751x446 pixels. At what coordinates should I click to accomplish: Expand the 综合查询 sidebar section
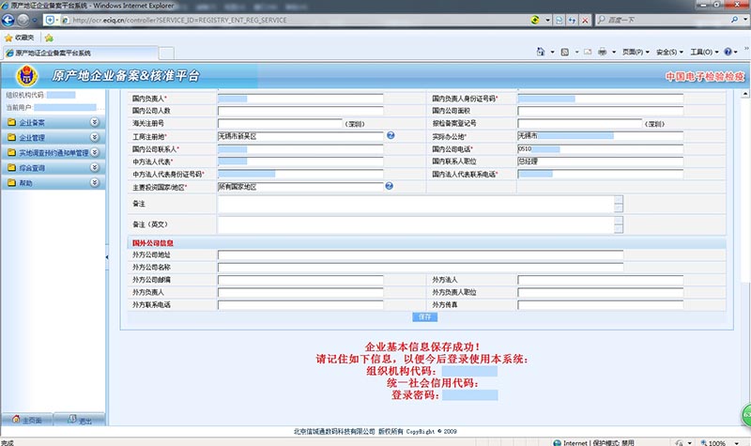point(94,168)
